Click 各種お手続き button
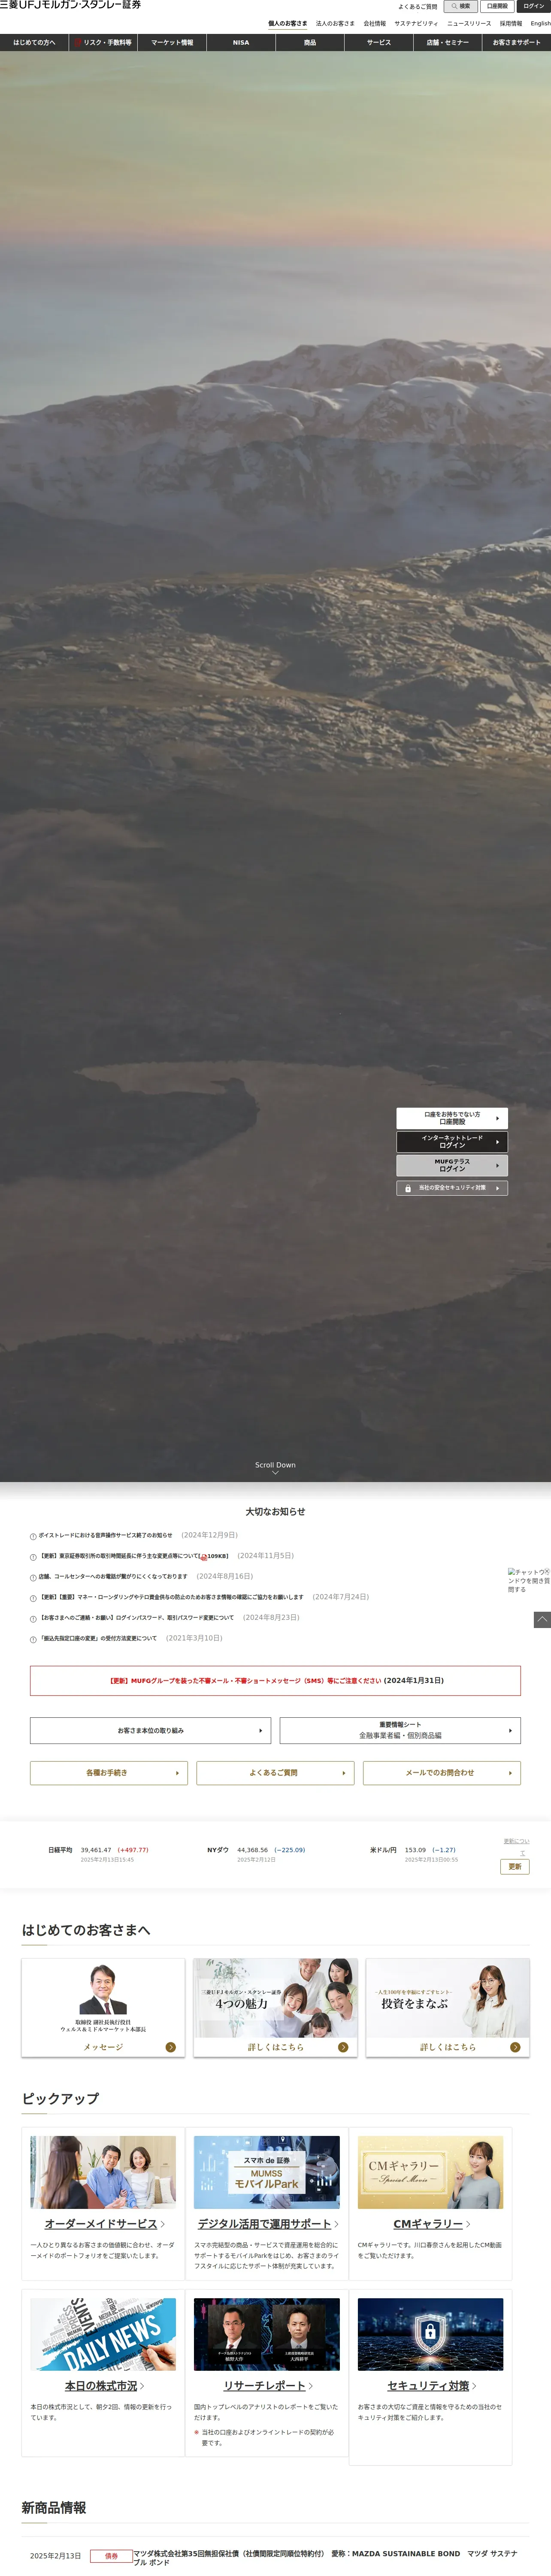Viewport: 551px width, 2576px height. click(108, 1773)
